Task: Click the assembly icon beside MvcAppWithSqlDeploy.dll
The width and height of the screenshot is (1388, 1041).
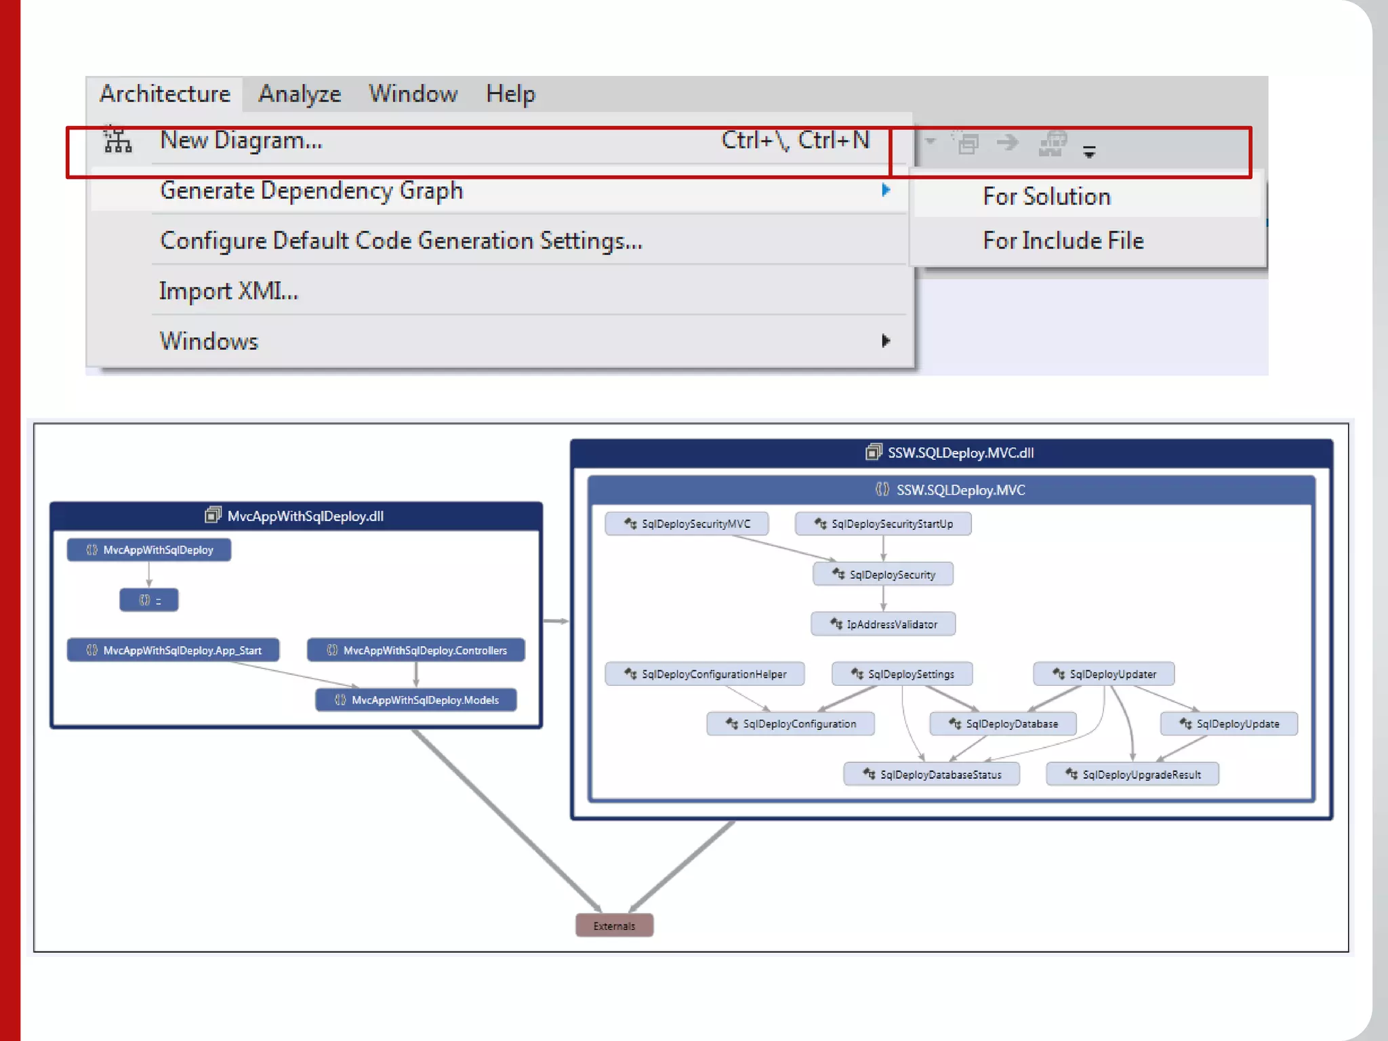Action: pyautogui.click(x=213, y=516)
